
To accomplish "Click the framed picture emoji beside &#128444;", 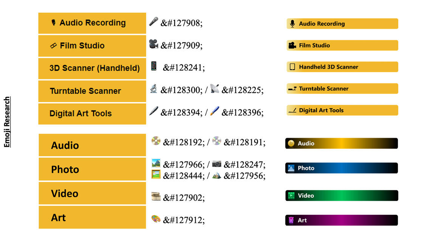I will pyautogui.click(x=156, y=174).
